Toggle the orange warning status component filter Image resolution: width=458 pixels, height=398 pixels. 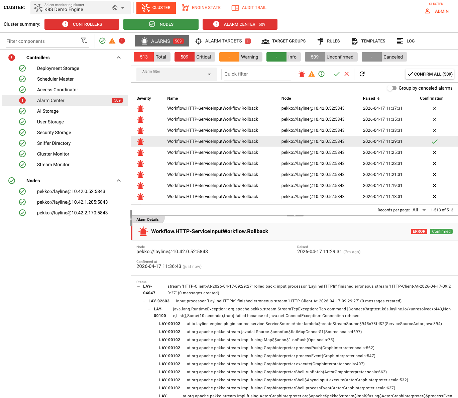(x=112, y=41)
